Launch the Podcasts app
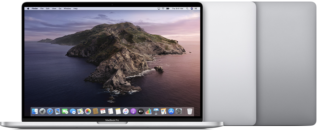The height and width of the screenshot is (130, 317). [133, 111]
